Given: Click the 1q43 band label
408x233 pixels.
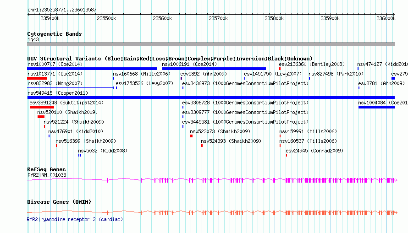Looking at the screenshot, I should pyautogui.click(x=33, y=39).
